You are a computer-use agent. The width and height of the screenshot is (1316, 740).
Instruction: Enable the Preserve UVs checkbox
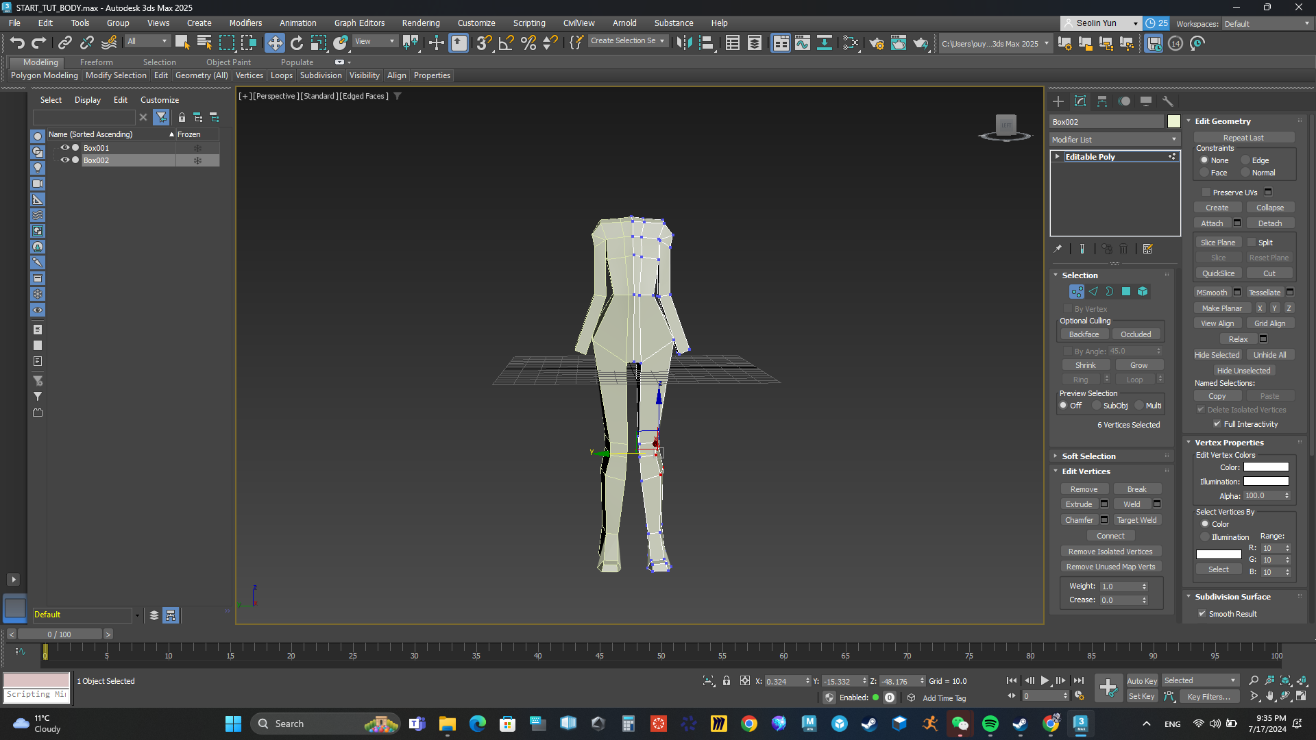(x=1206, y=193)
